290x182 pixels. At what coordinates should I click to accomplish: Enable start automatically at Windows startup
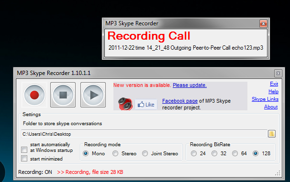tap(24, 150)
